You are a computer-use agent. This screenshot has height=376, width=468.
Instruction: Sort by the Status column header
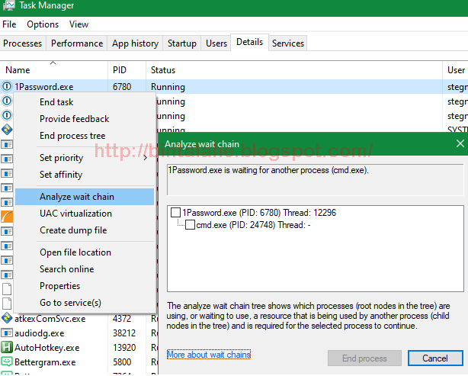coord(294,70)
